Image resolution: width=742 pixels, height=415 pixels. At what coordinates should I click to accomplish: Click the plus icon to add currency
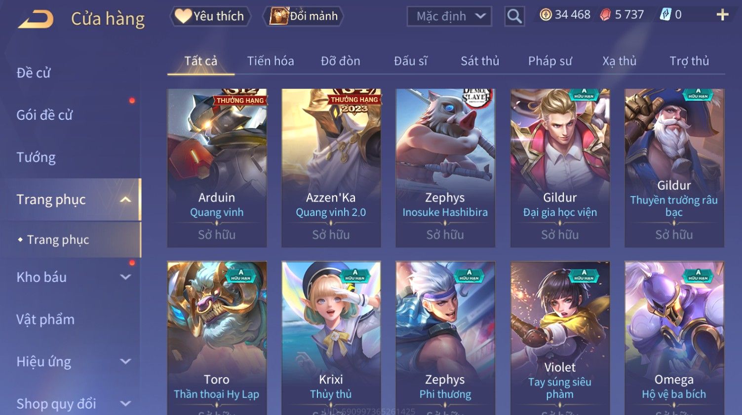coord(722,15)
